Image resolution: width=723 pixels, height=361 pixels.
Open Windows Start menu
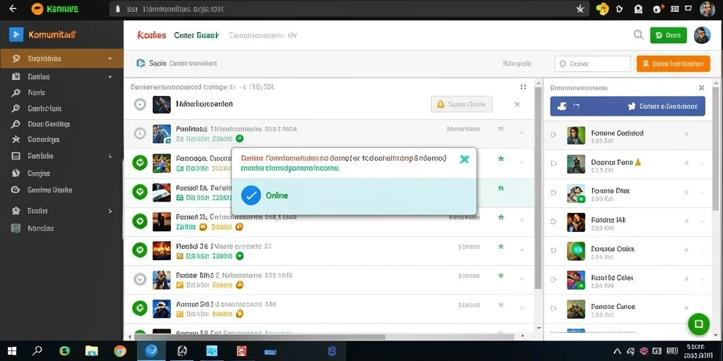tap(12, 351)
